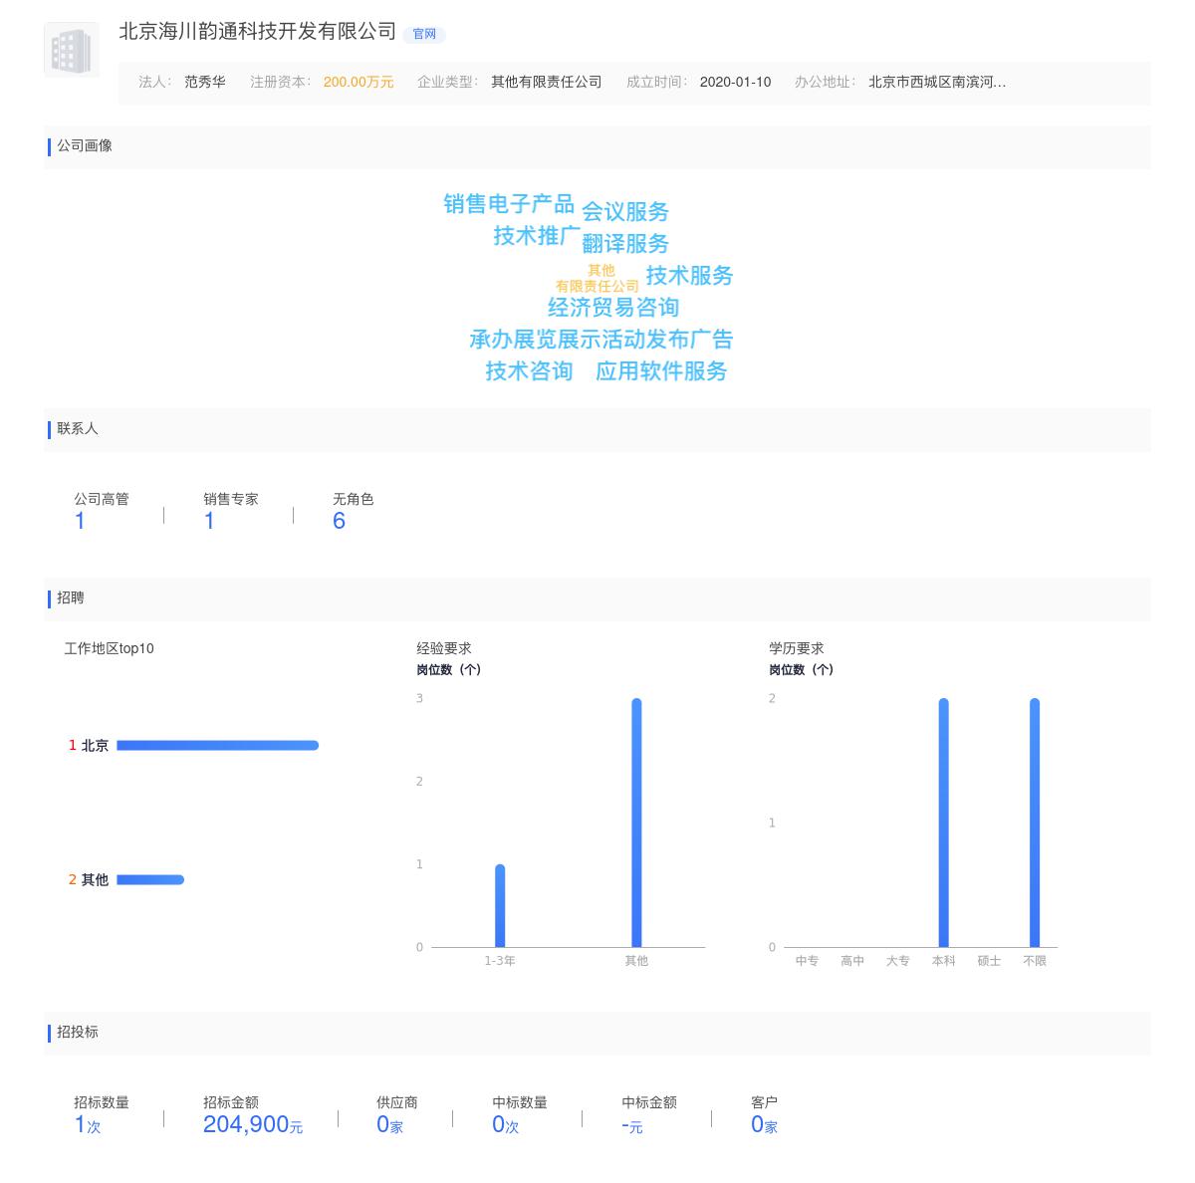Click the 中标数量 value 0次
1195x1183 pixels.
pyautogui.click(x=505, y=1124)
